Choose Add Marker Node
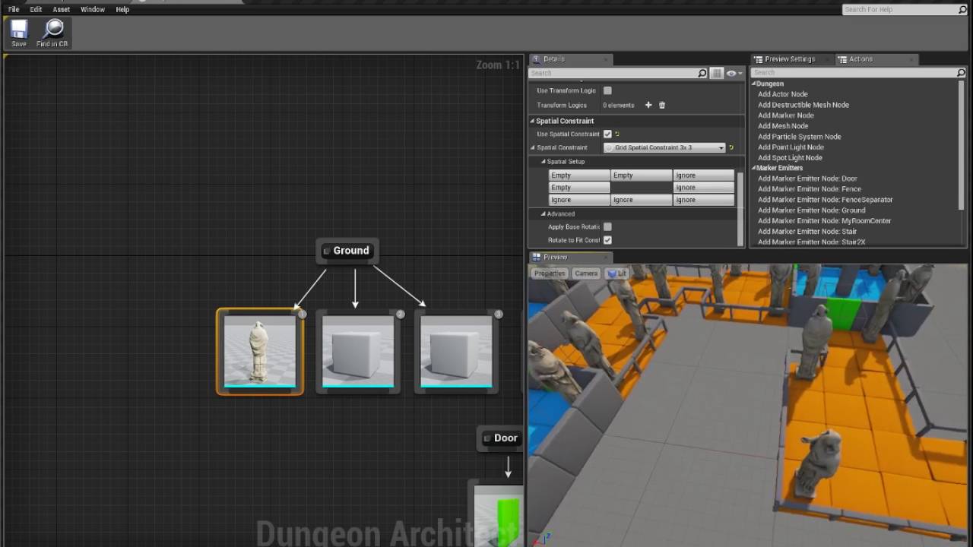 786,115
